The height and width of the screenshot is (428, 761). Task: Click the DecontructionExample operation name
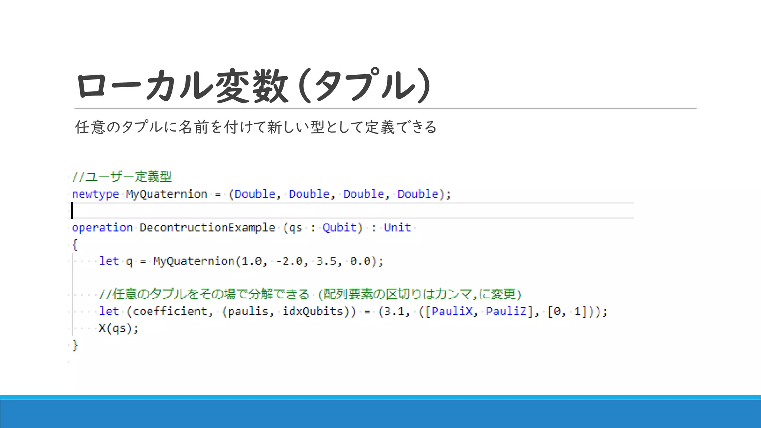click(207, 228)
